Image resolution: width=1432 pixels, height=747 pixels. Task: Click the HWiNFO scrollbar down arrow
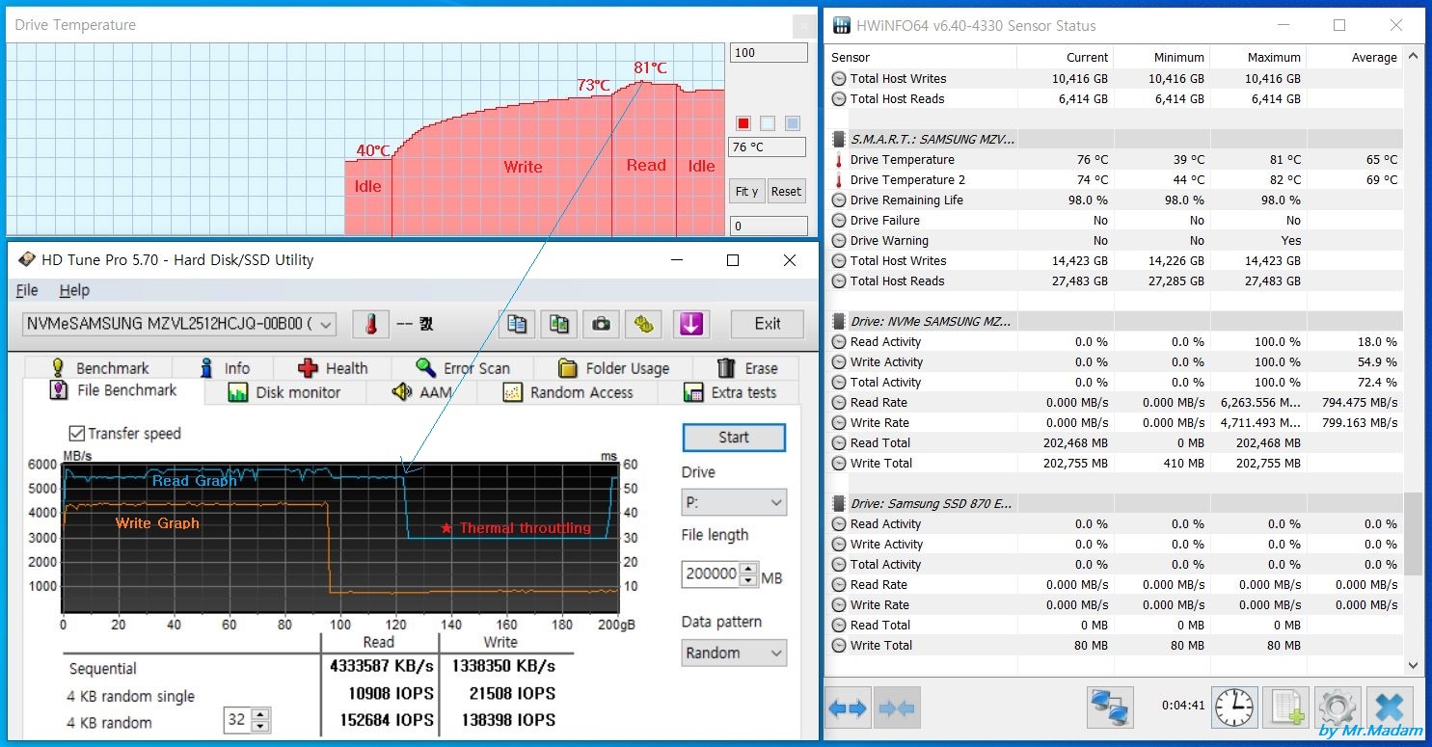1413,665
